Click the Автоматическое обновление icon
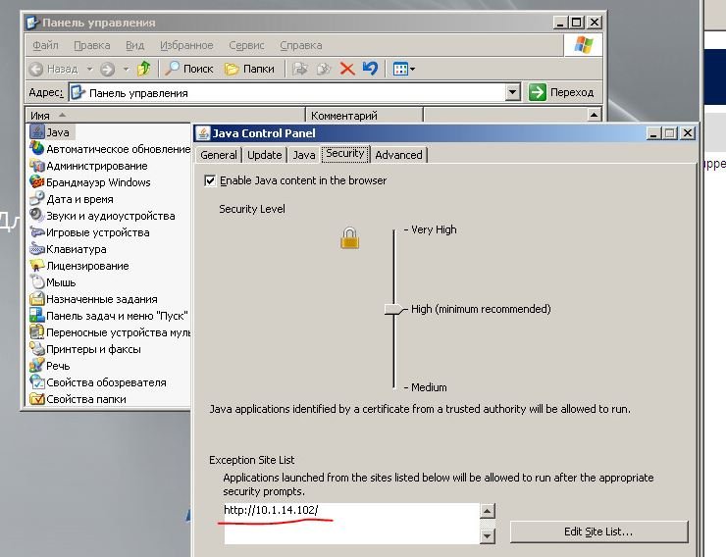Viewport: 726px width, 557px height. coord(36,148)
